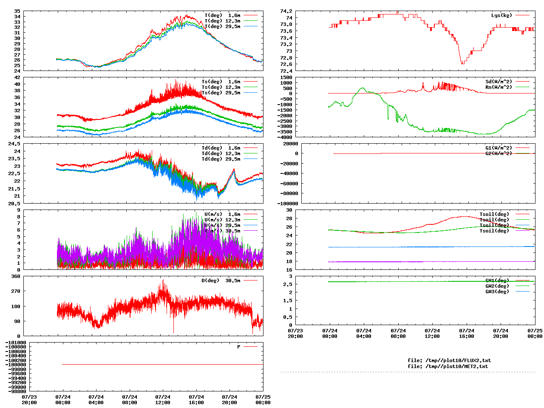
Task: Select the G1(W/m^2) legend entry
Action: pos(499,148)
